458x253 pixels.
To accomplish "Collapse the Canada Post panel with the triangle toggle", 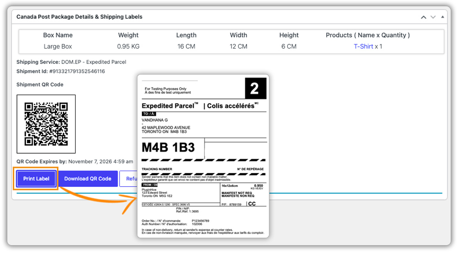I will coord(442,17).
